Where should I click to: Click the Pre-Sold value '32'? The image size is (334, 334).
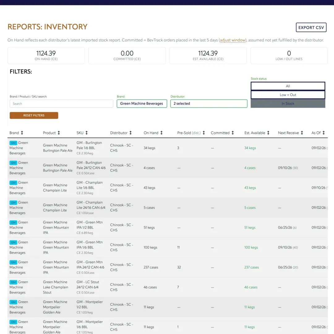[x=179, y=267]
